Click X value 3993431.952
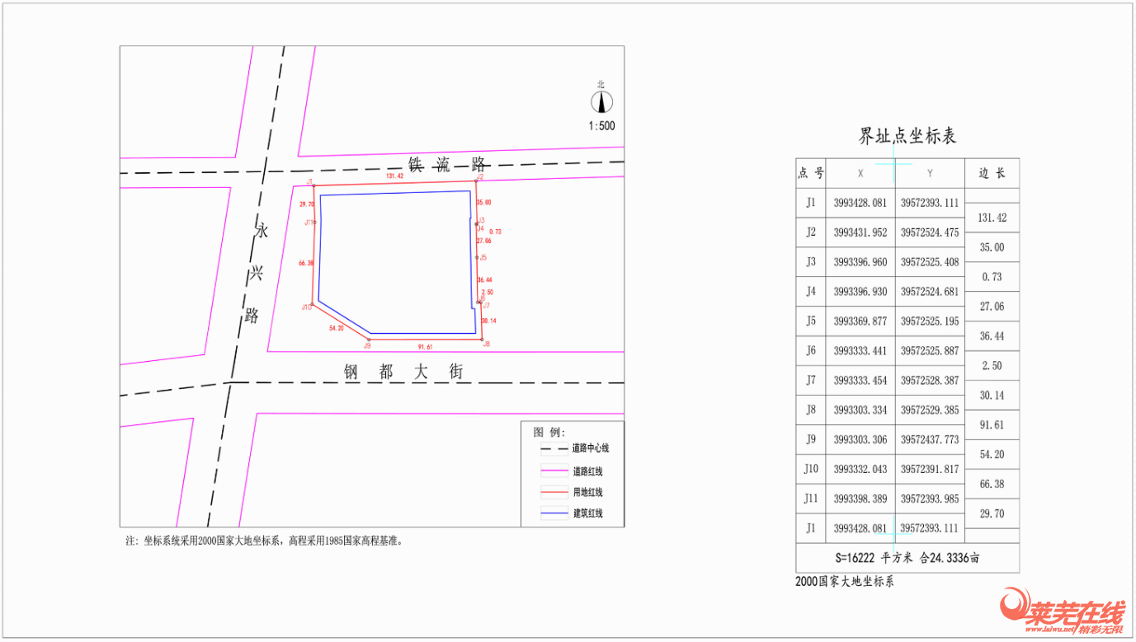 click(x=860, y=232)
